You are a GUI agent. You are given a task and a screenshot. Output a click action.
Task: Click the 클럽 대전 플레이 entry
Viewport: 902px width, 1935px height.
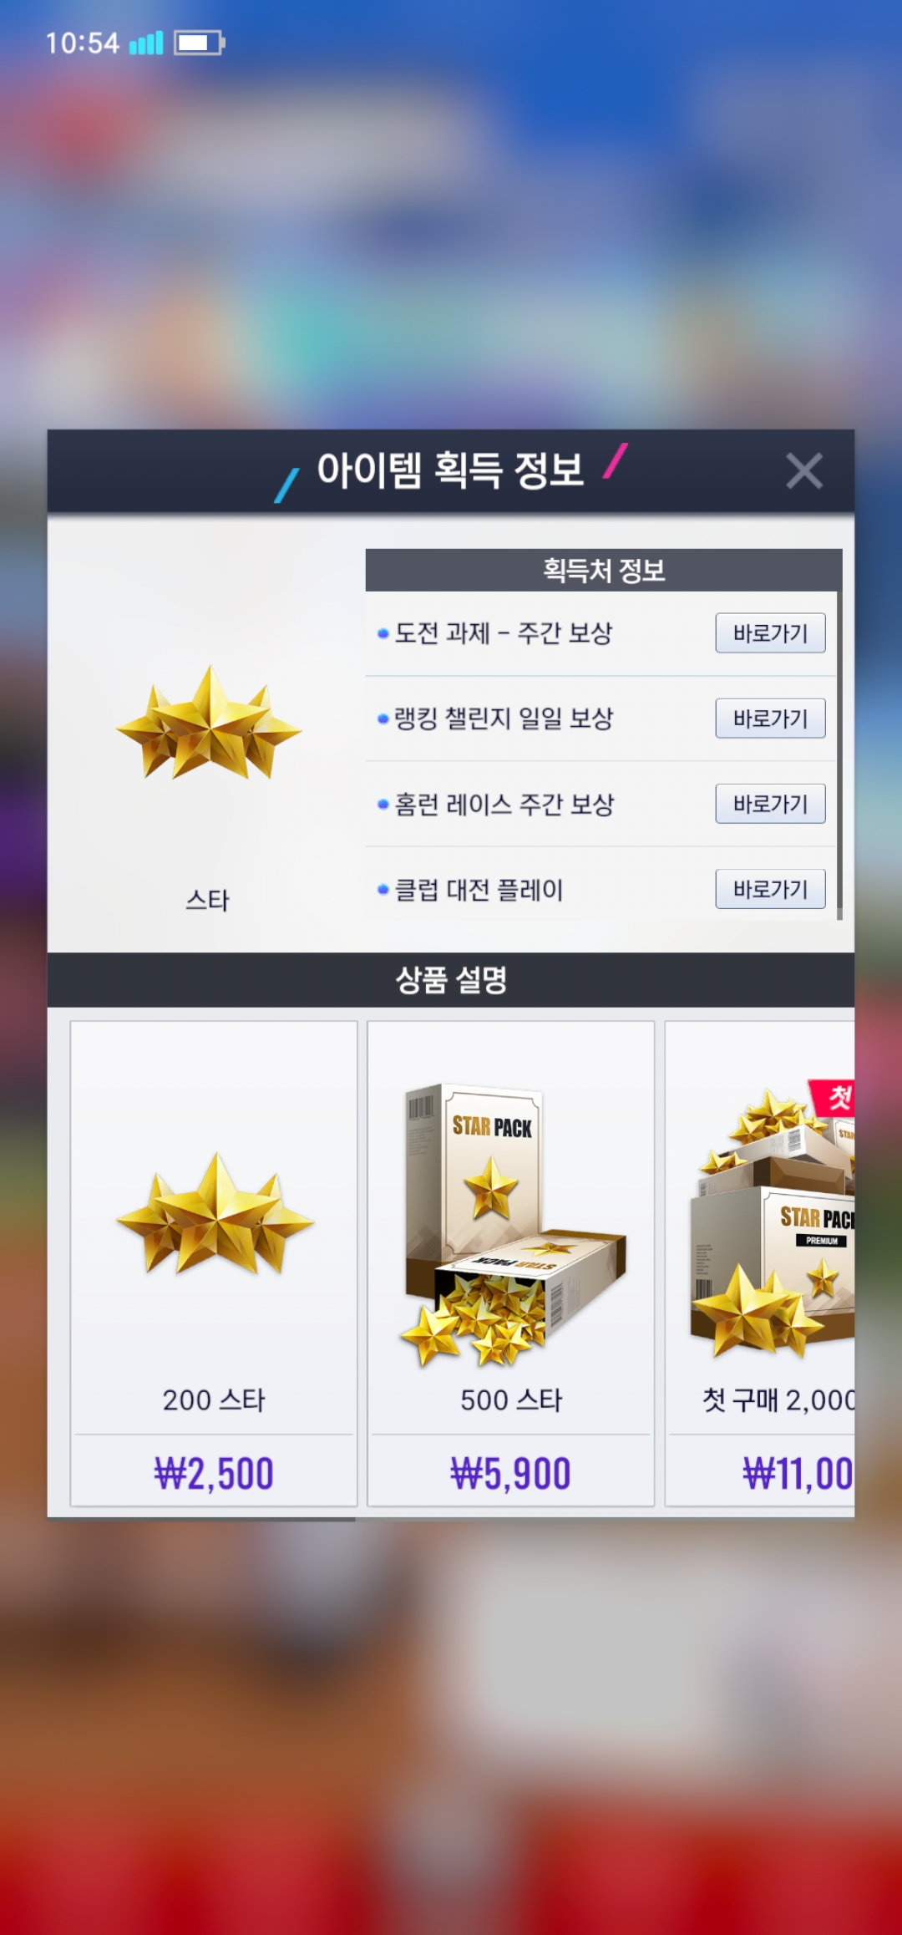479,889
